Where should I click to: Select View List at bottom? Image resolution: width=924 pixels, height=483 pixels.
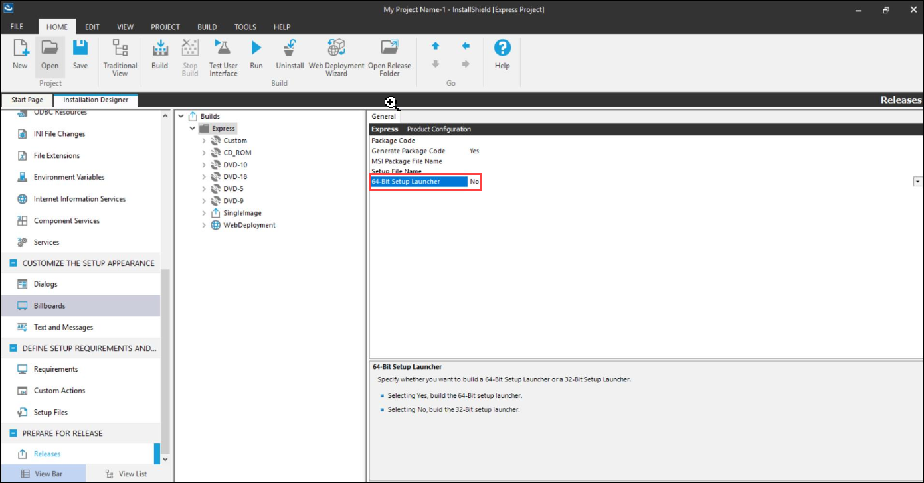coord(126,474)
